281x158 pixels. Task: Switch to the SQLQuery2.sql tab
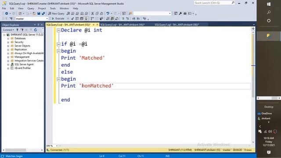pyautogui.click(x=122, y=25)
